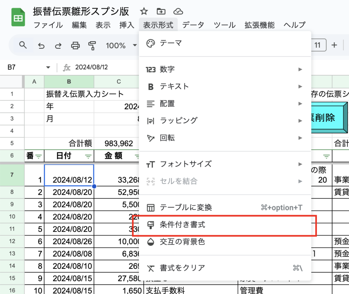Click the 合計額 label cell in column B
The width and height of the screenshot is (349, 294).
pos(69,144)
